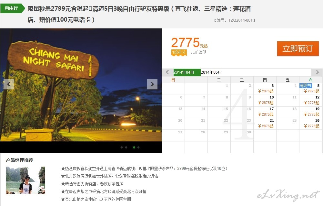Click the 六 Saturday column header
The width and height of the screenshot is (323, 206).
(x=311, y=80)
